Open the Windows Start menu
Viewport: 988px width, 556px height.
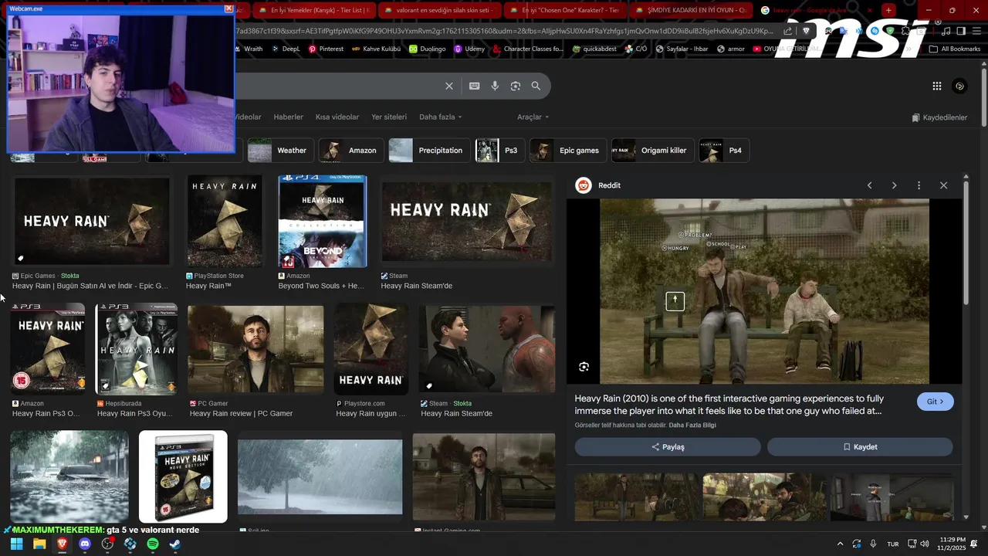[x=16, y=544]
